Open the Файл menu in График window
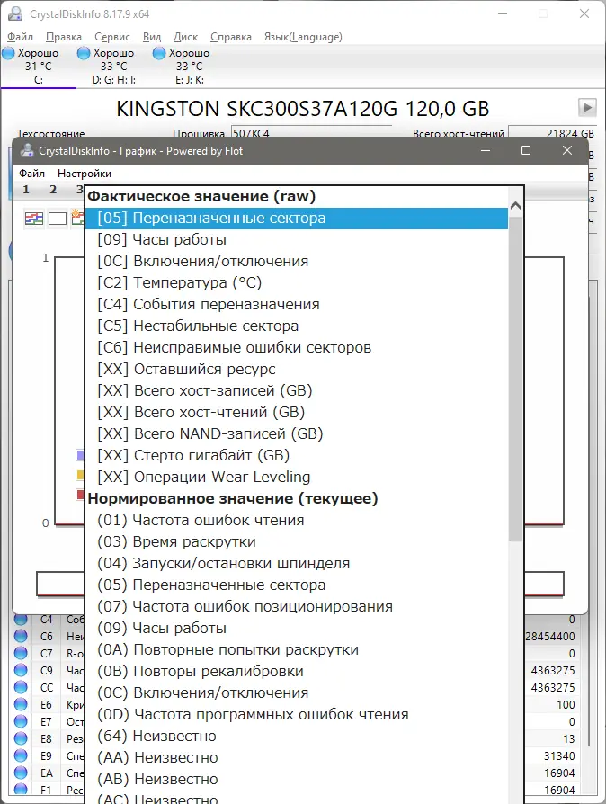The height and width of the screenshot is (804, 606). point(31,174)
